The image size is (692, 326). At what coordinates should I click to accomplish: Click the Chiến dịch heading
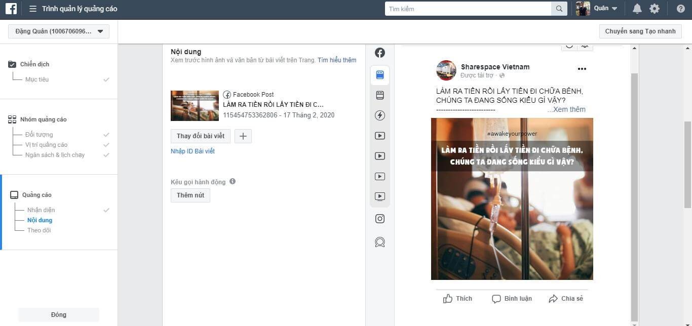[x=34, y=64]
